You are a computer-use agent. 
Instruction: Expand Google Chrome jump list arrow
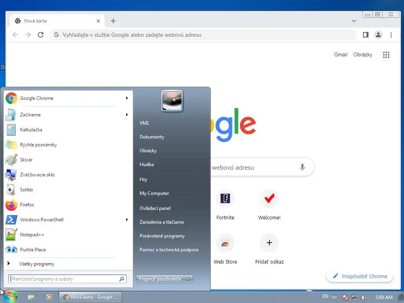tap(127, 98)
